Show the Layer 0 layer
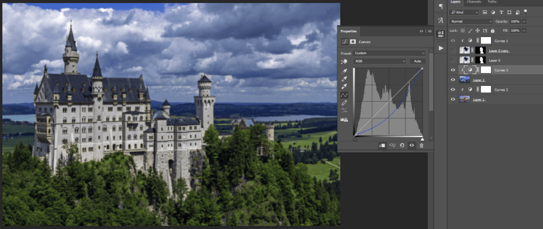543x229 pixels. pos(453,61)
